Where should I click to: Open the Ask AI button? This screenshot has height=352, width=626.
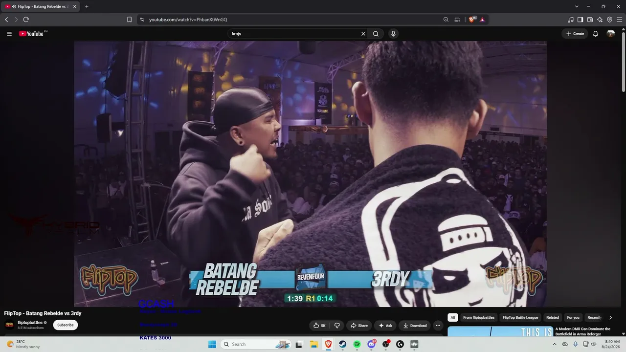385,326
